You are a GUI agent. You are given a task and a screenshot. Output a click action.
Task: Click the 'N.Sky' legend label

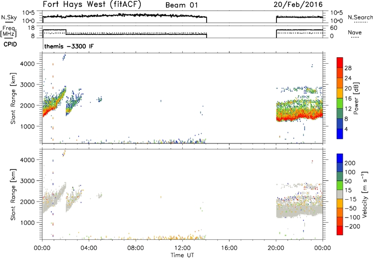point(9,17)
